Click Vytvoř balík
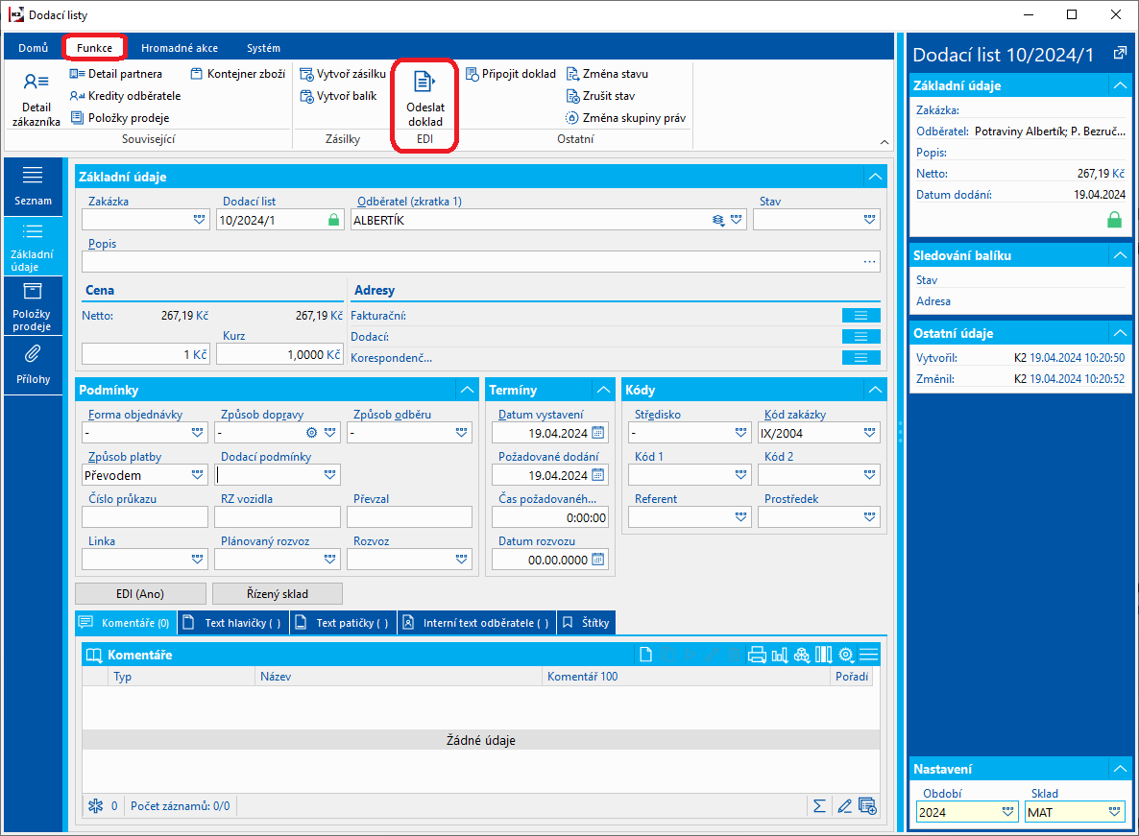This screenshot has width=1139, height=836. (338, 96)
